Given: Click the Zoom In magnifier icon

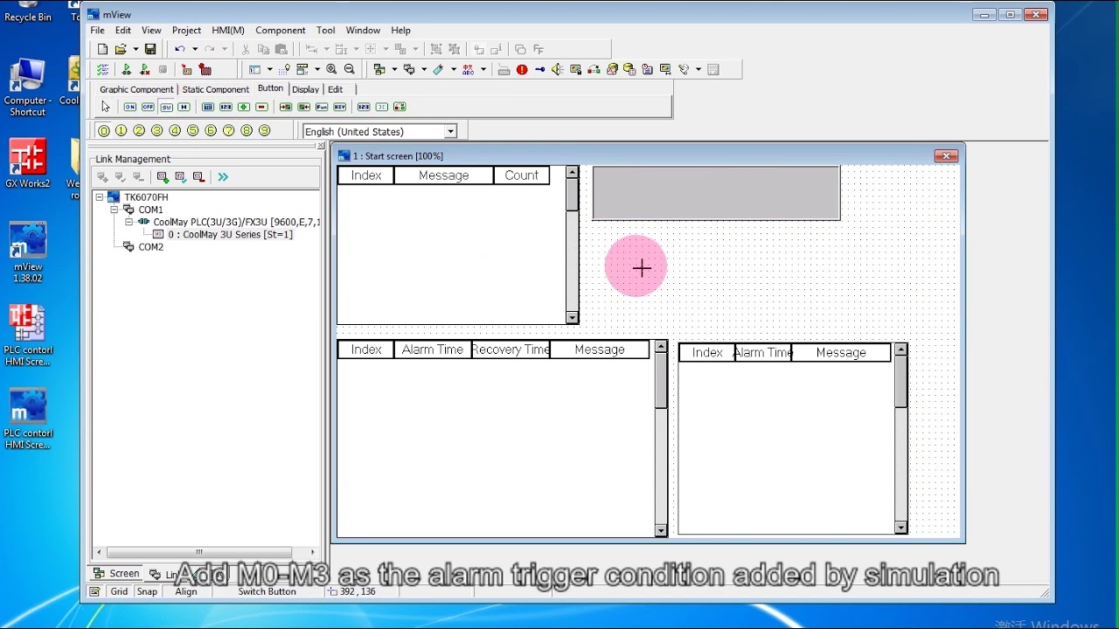Looking at the screenshot, I should pos(331,70).
